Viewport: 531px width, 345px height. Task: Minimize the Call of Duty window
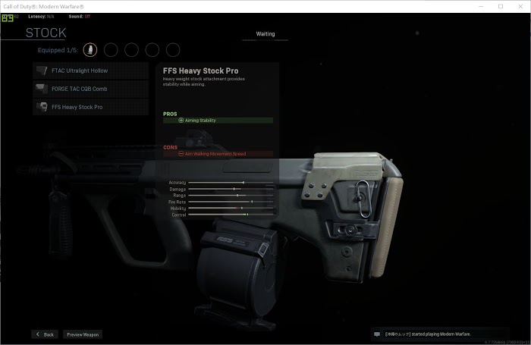(x=481, y=6)
